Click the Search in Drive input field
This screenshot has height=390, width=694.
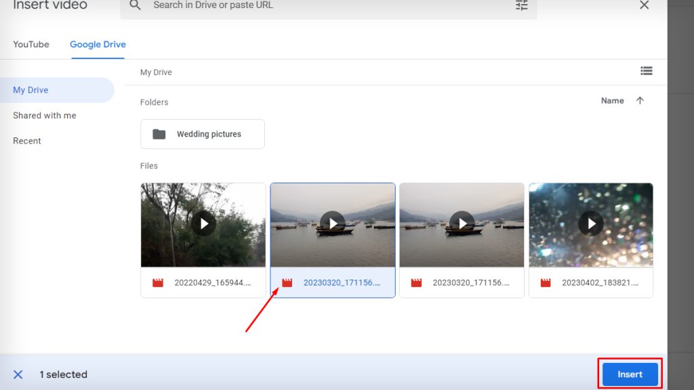(271, 5)
